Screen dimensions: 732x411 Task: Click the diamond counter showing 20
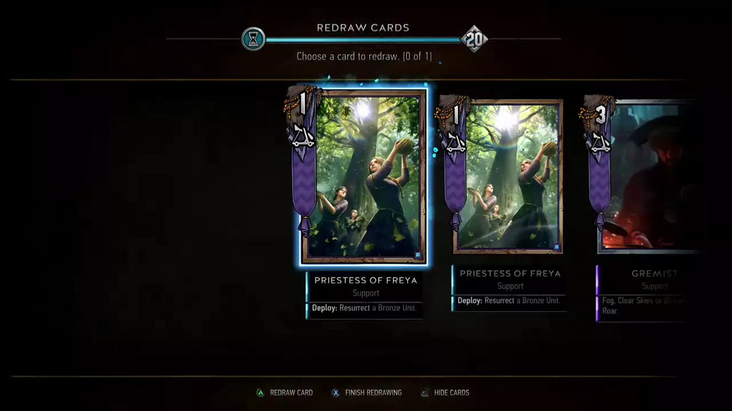click(x=474, y=39)
